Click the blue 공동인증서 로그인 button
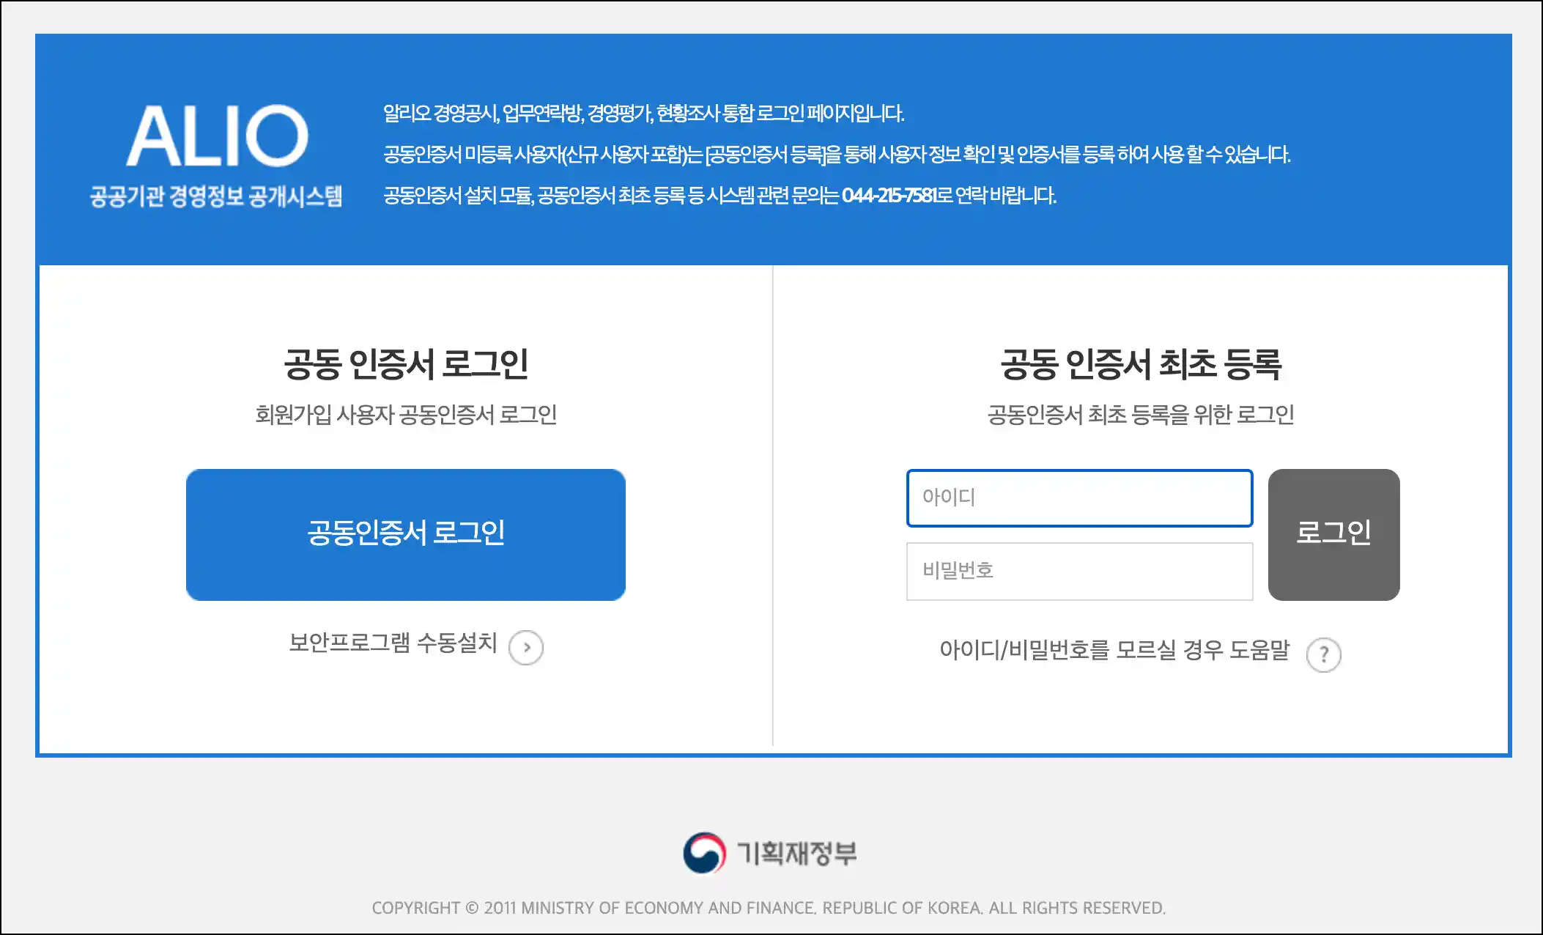This screenshot has height=935, width=1543. [x=406, y=535]
